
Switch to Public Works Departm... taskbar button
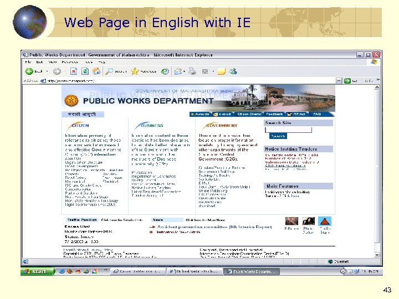[x=252, y=271]
